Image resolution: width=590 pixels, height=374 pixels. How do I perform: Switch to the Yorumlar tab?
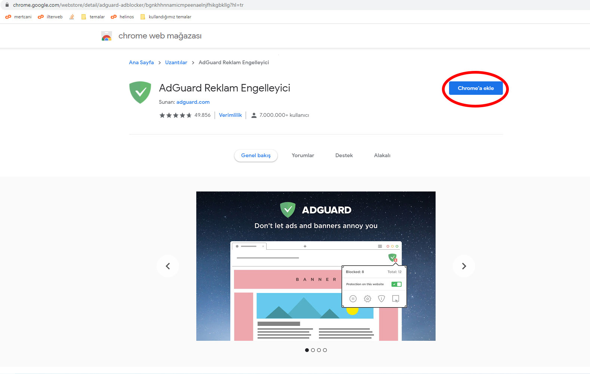pos(303,155)
